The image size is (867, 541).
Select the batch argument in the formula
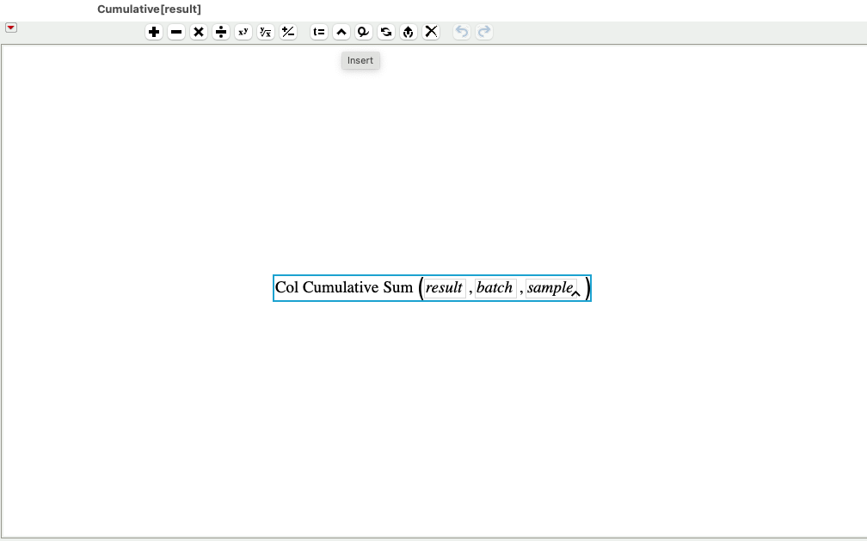[x=495, y=288]
